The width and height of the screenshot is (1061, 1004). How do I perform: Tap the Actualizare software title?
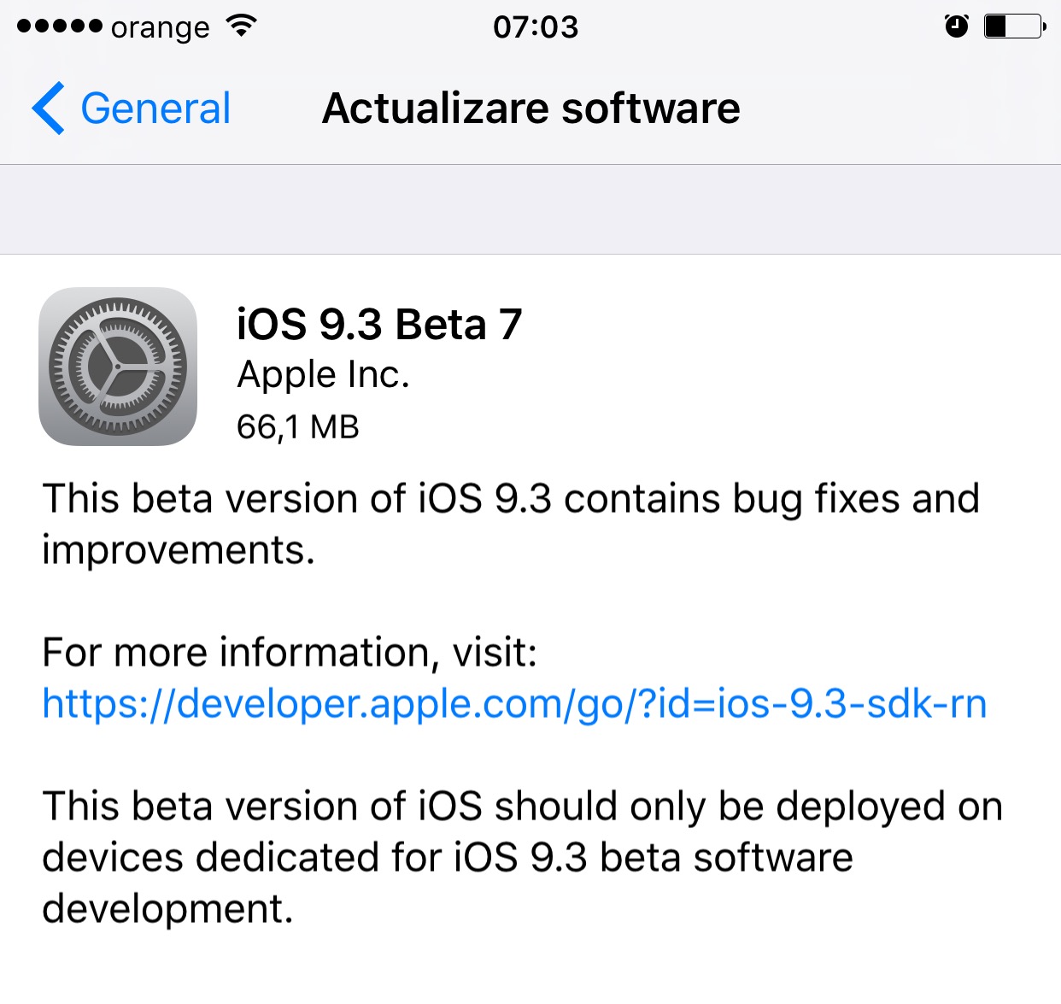(x=530, y=109)
